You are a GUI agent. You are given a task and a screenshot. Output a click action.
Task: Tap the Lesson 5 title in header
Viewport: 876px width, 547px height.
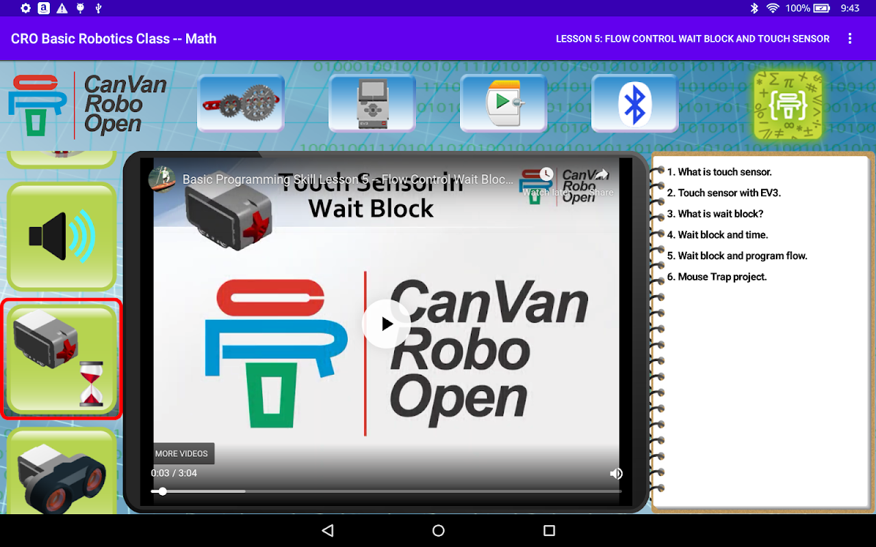click(x=693, y=39)
